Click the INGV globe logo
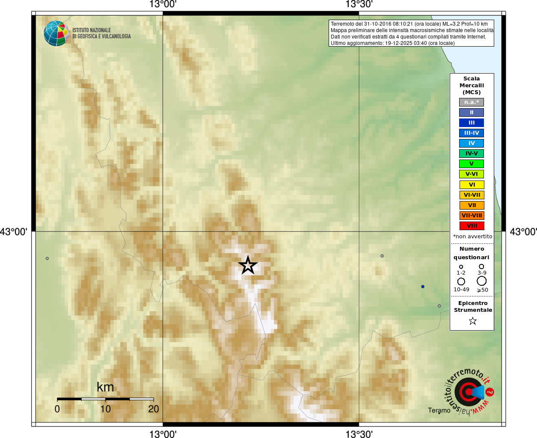The height and width of the screenshot is (438, 537). [x=56, y=33]
